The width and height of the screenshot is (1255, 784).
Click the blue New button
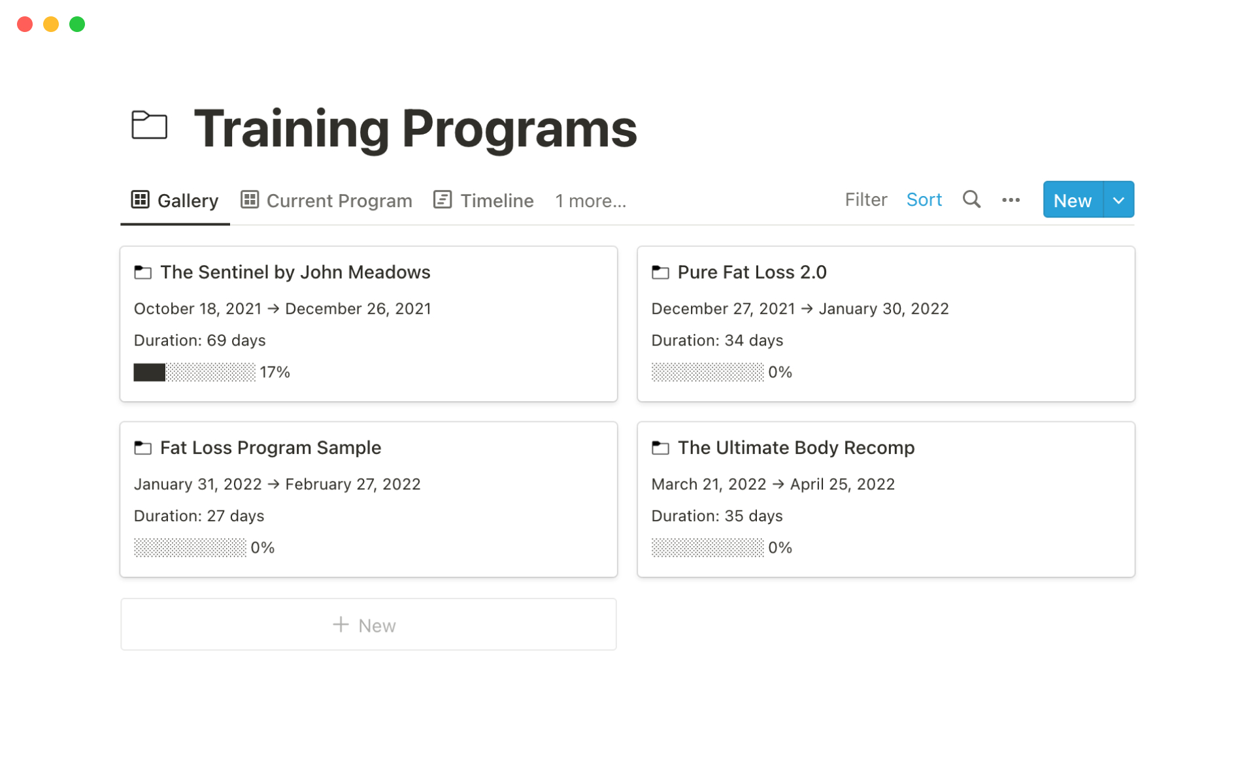coord(1072,200)
